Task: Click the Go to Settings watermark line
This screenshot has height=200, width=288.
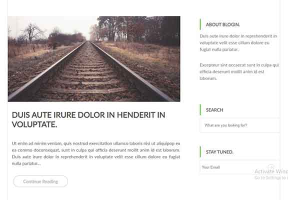Action: [271, 178]
